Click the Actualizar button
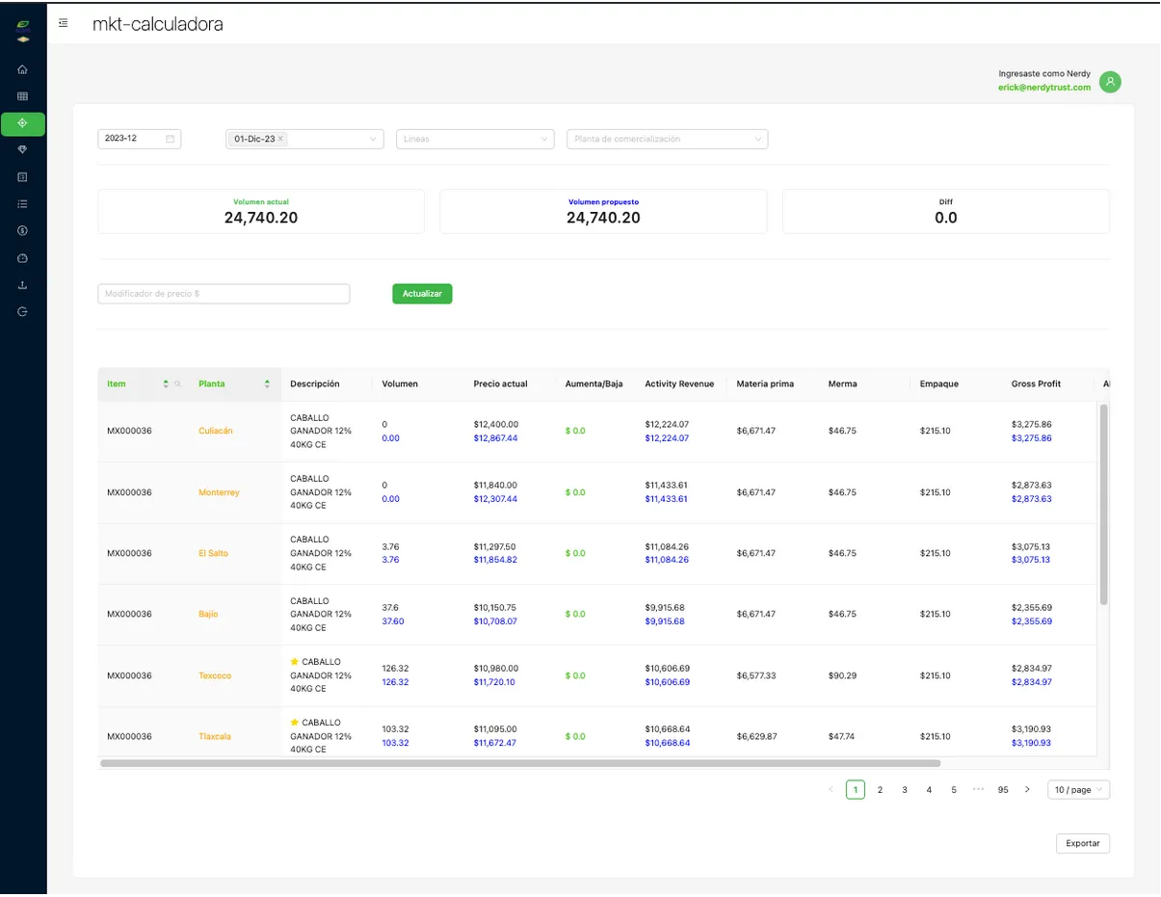The width and height of the screenshot is (1161, 897). [422, 293]
